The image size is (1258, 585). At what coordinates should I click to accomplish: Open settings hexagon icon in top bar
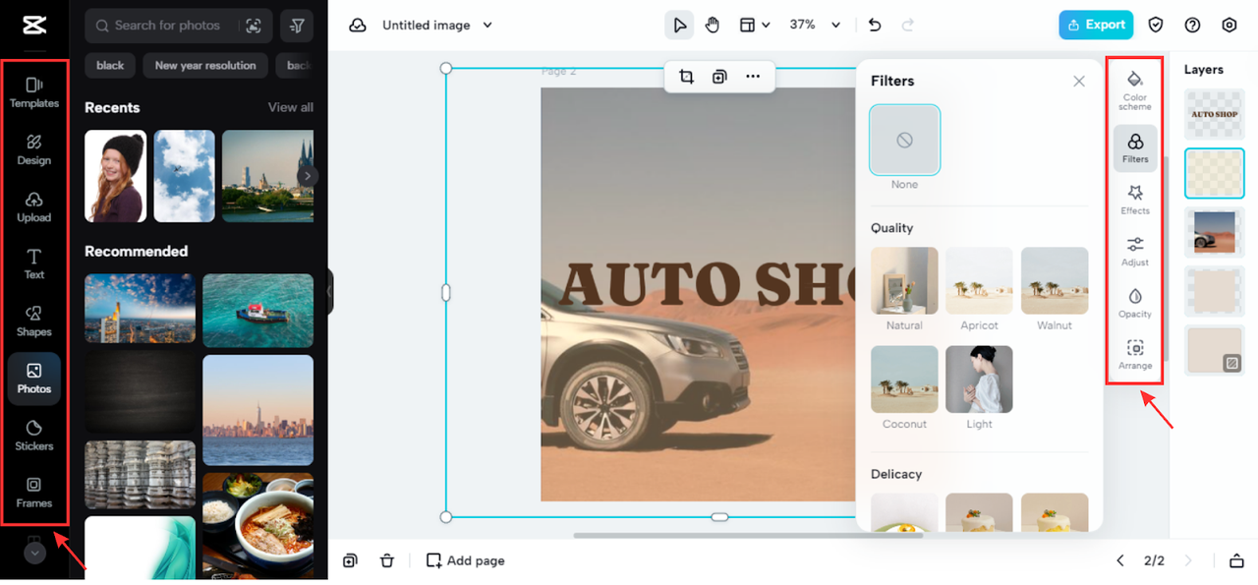point(1229,26)
